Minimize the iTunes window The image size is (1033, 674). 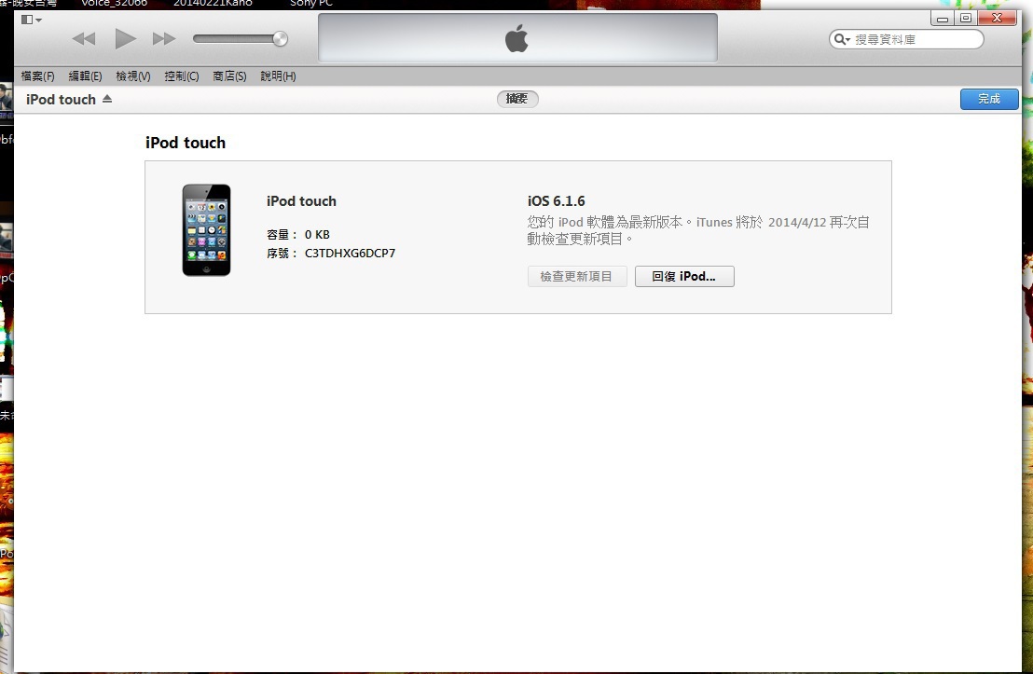(x=942, y=19)
